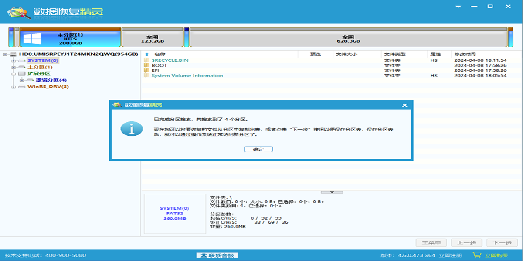Viewport: 523px width, 261px height.
Task: Click the 立即注册 link
Action: click(450, 255)
